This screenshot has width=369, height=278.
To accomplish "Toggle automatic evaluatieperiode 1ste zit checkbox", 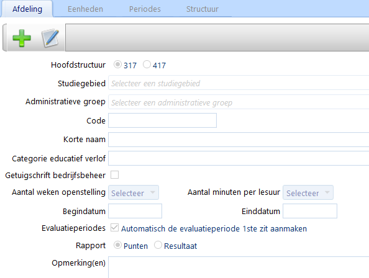I will (x=114, y=228).
